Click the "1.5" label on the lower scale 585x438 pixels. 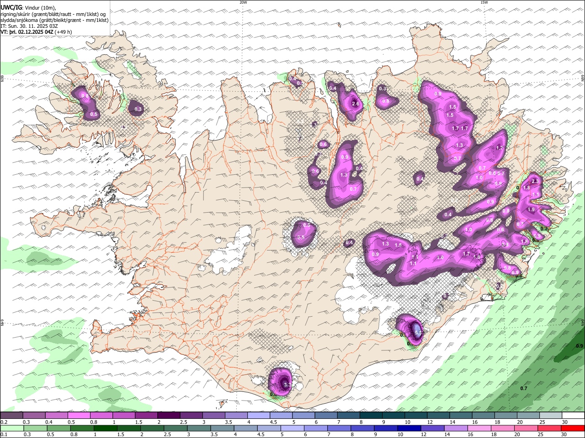pos(121,434)
